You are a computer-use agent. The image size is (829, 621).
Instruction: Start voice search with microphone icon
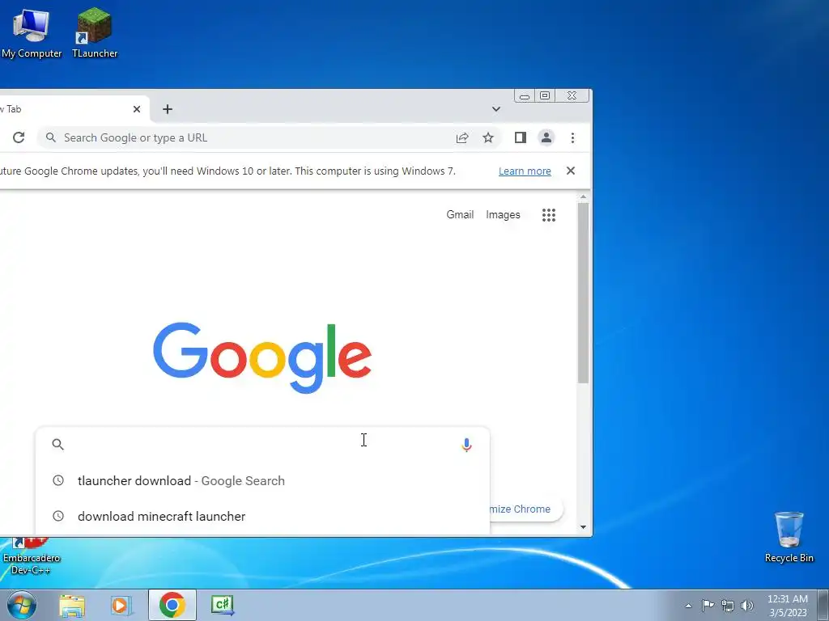[x=466, y=445]
